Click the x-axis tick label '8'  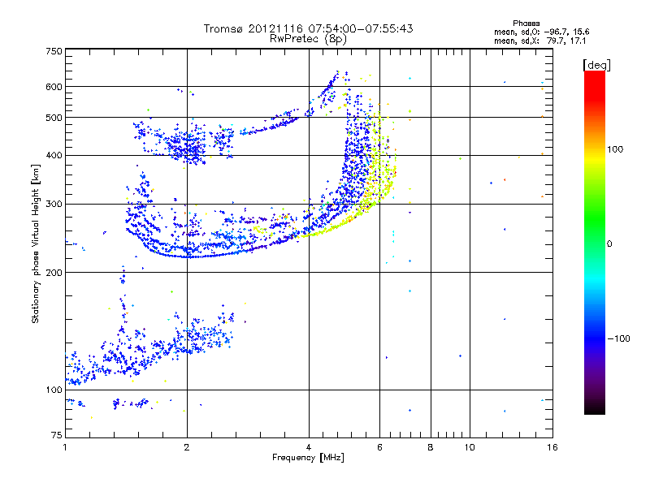click(x=431, y=447)
